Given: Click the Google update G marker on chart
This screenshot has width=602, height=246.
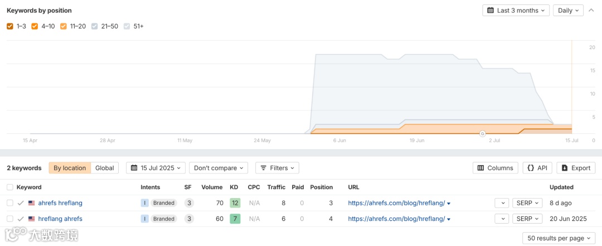Looking at the screenshot, I should point(483,134).
